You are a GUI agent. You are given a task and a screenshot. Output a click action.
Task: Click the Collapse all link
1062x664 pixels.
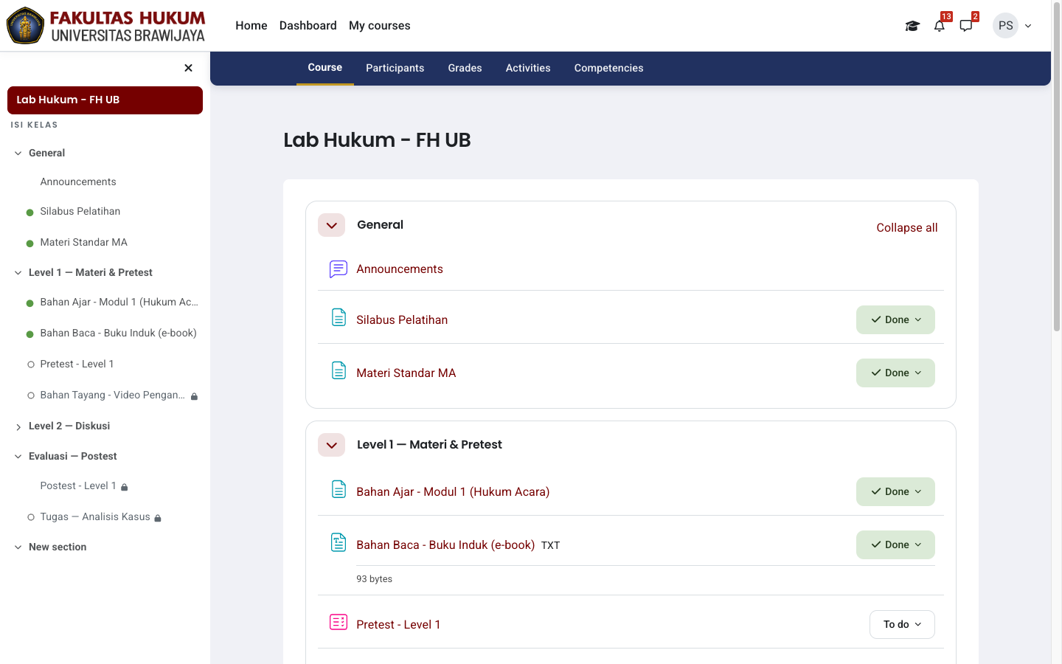pos(906,227)
